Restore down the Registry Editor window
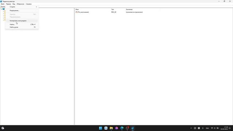 224,1
